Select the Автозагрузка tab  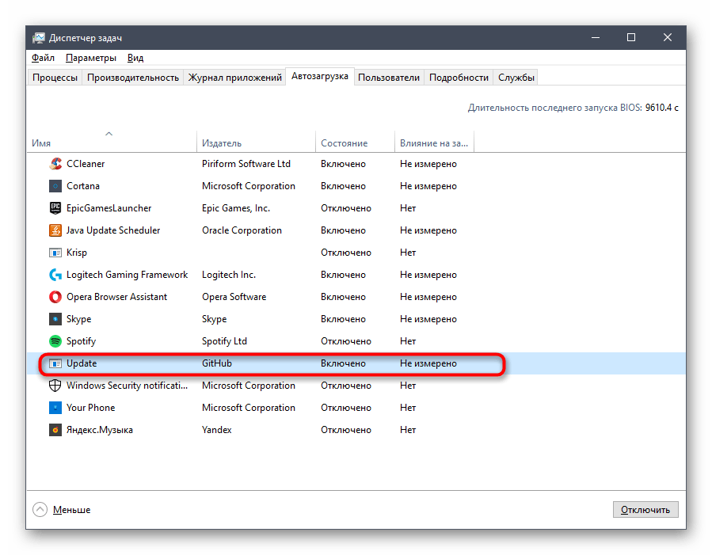coord(320,76)
